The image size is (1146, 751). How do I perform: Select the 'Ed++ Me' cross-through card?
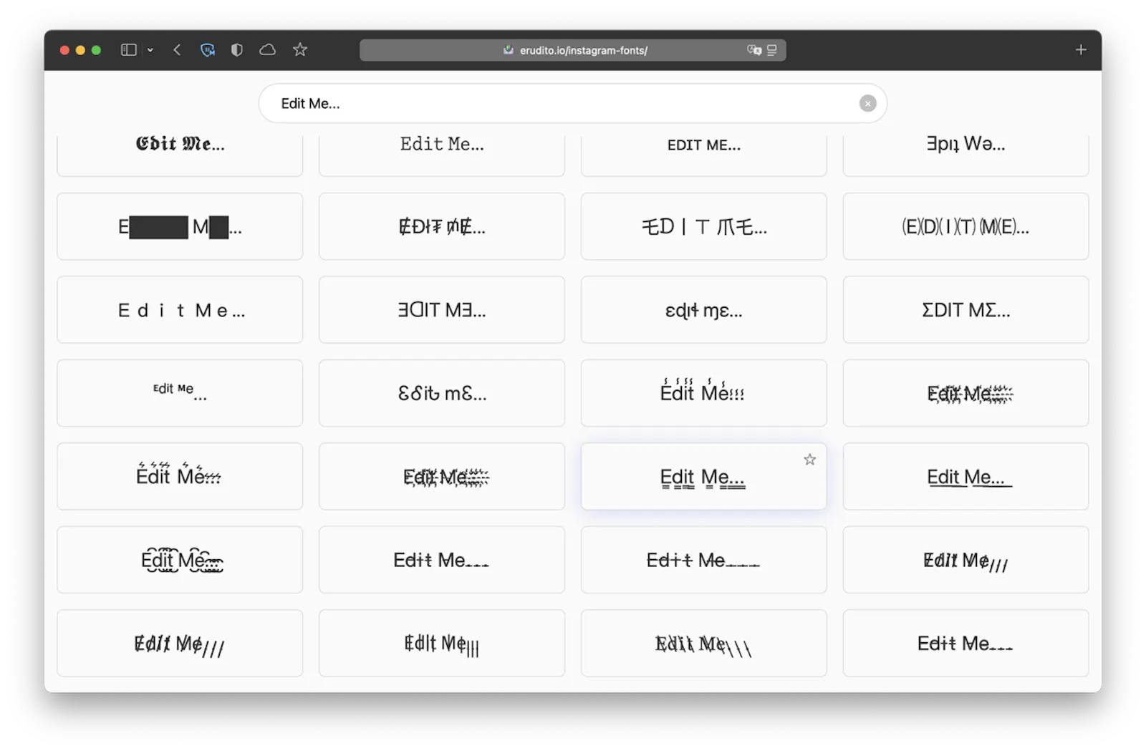(x=704, y=560)
